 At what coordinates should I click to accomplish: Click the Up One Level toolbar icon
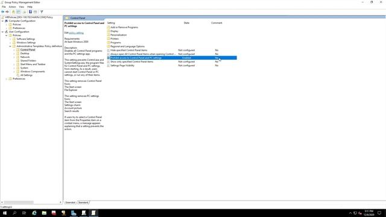tap(13, 12)
